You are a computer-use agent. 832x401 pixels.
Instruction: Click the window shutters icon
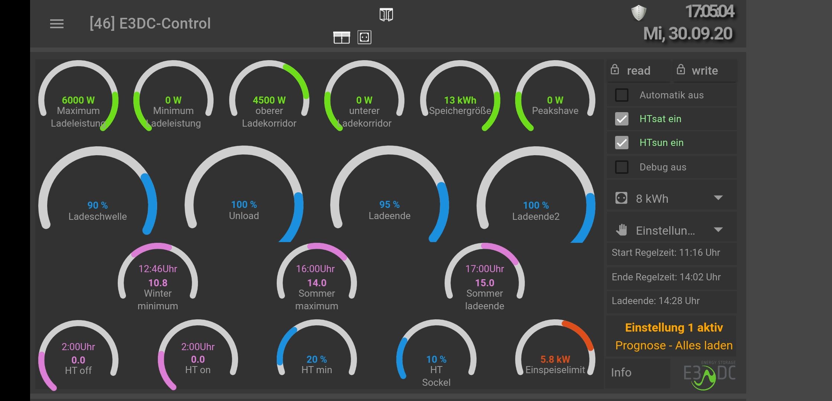386,15
